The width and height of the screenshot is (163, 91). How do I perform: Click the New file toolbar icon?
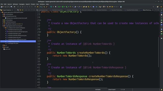(2, 7)
